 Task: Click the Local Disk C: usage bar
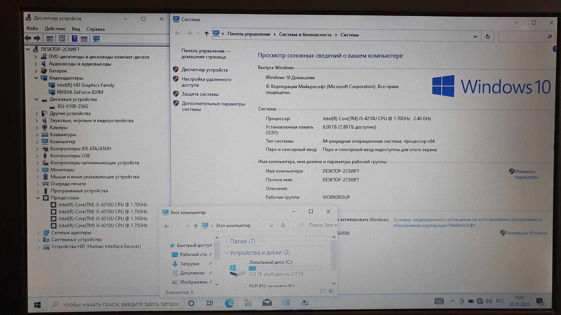[x=285, y=268]
